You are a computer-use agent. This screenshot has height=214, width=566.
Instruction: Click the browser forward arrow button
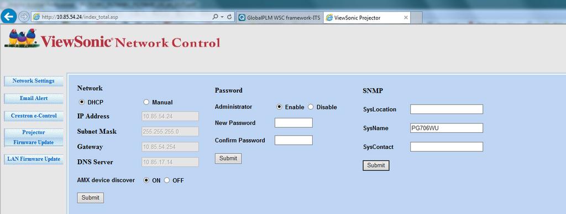click(23, 17)
